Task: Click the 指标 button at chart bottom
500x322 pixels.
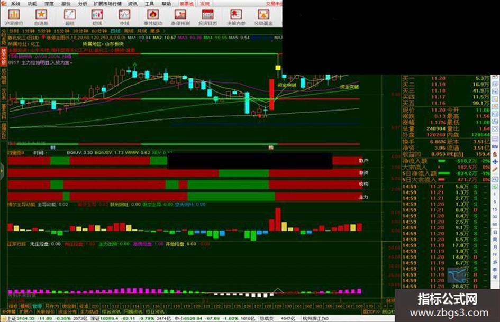Action: click(13, 306)
